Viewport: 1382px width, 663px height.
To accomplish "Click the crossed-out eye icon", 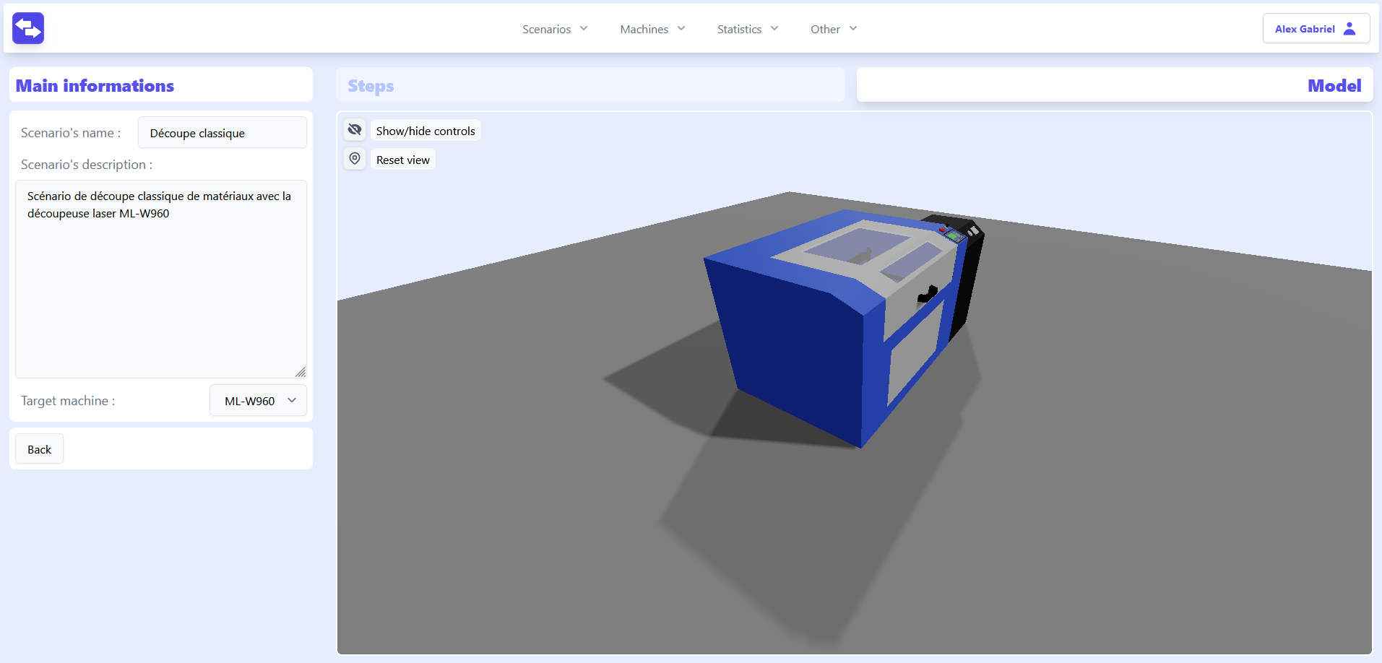I will tap(355, 130).
